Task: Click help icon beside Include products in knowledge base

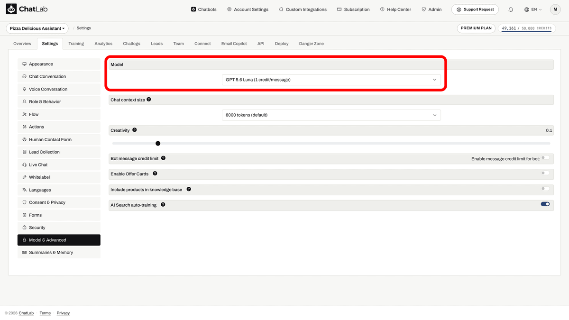Action: point(189,189)
